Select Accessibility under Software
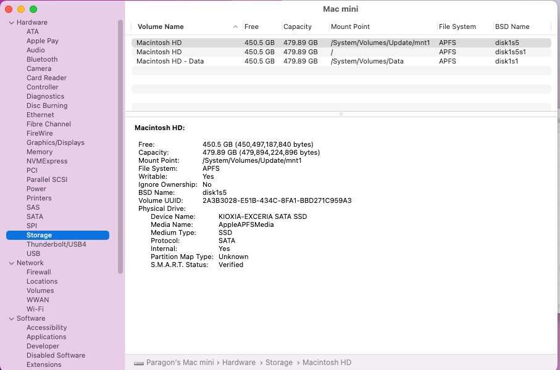The height and width of the screenshot is (370, 560). pyautogui.click(x=46, y=327)
